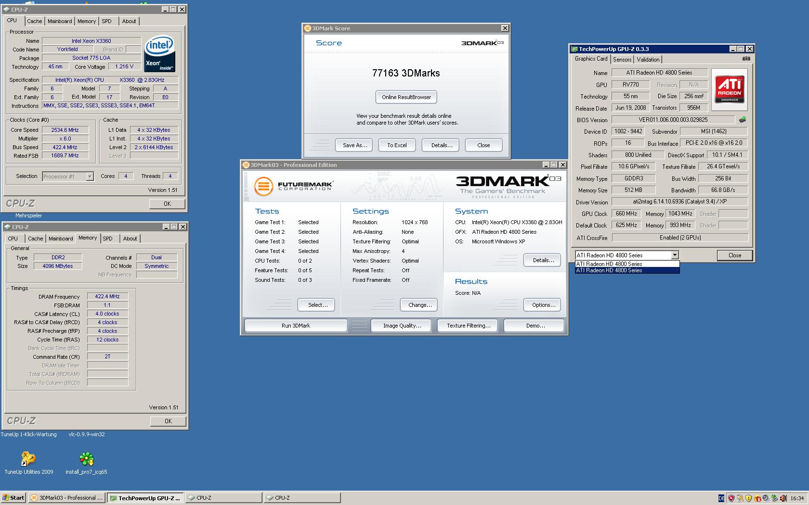This screenshot has width=809, height=505.
Task: Click the Driver Version field in GPU-Z
Action: pos(680,202)
